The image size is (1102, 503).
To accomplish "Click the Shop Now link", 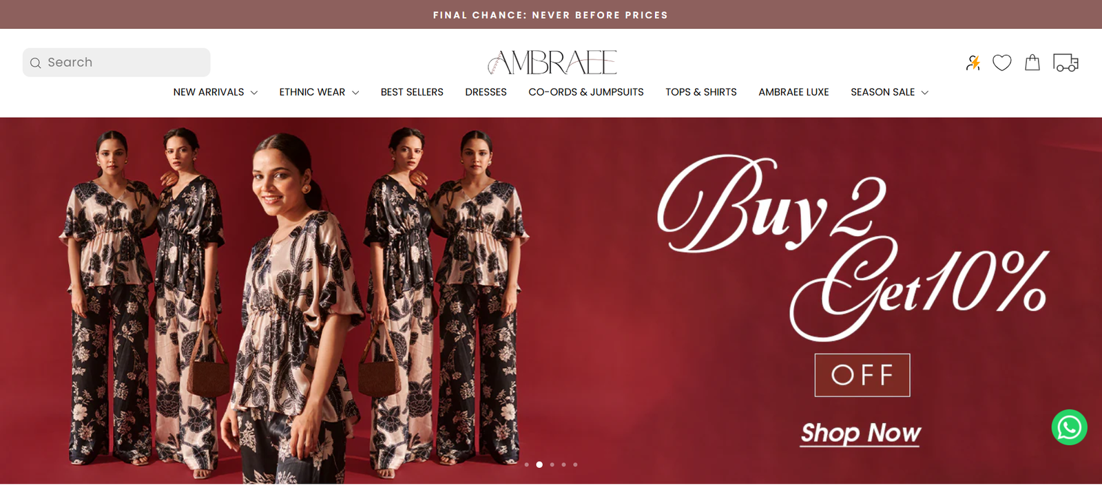I will click(860, 433).
